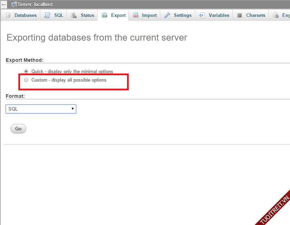Select the Quick export method radio button

click(x=26, y=71)
